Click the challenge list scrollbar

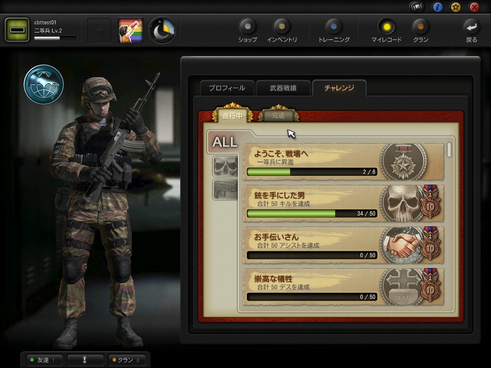tap(450, 150)
